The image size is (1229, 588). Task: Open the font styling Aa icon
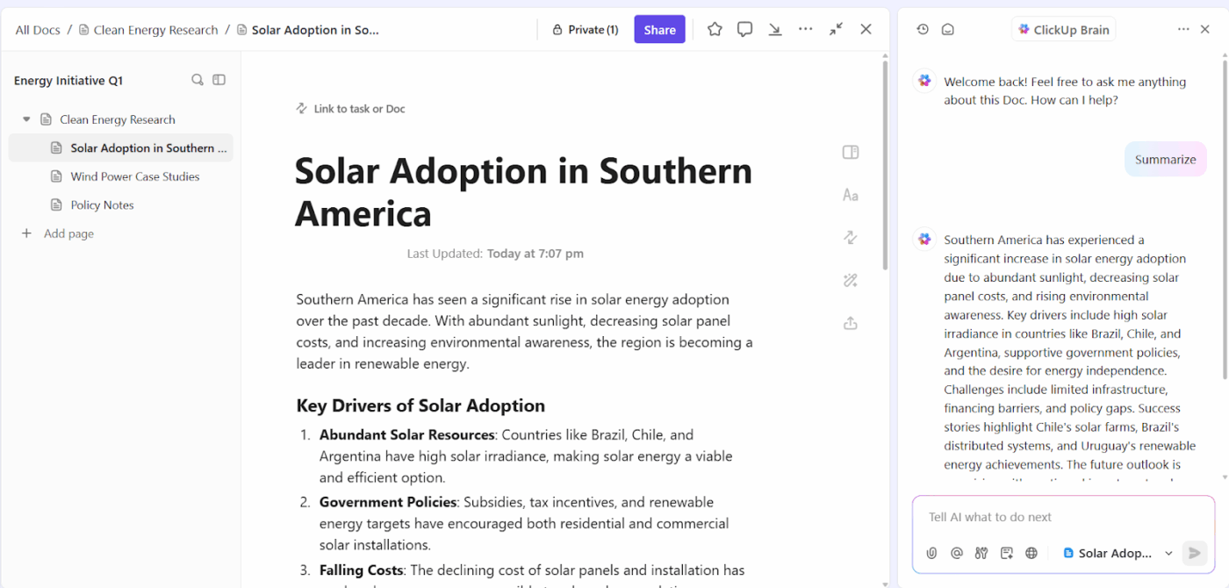pyautogui.click(x=850, y=194)
